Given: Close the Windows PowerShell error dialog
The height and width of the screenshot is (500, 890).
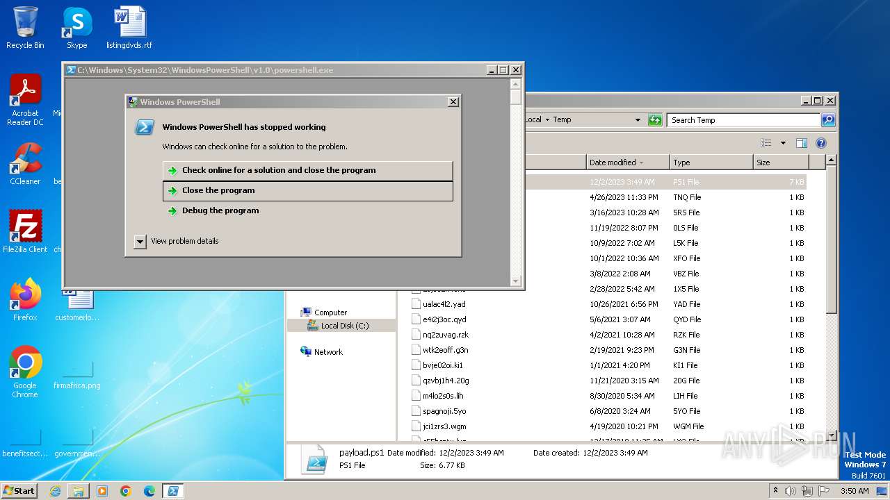Looking at the screenshot, I should [453, 102].
